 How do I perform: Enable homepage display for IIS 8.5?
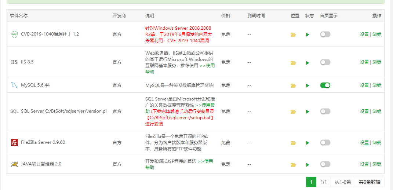coord(325,62)
